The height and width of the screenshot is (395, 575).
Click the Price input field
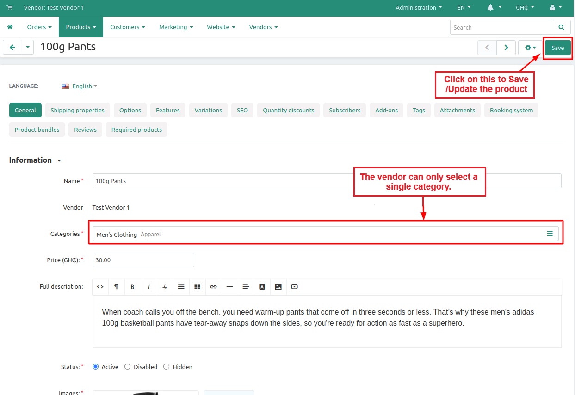coord(143,260)
